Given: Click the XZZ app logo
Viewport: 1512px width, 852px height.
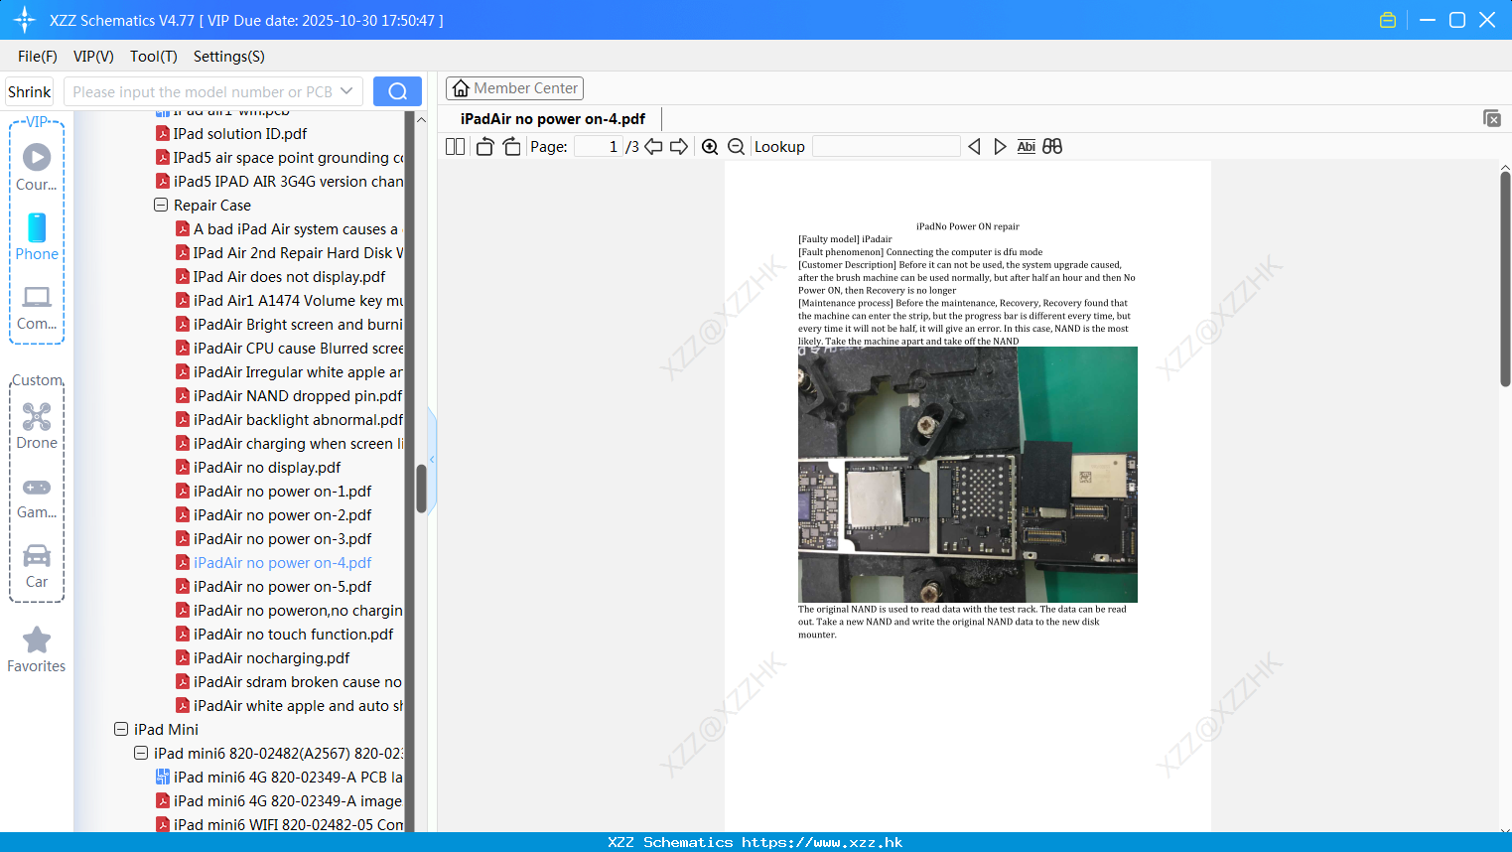Looking at the screenshot, I should (25, 20).
